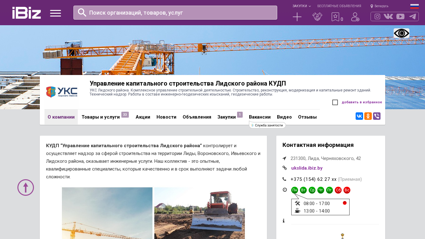The image size is (425, 239).
Task: Open the Отзывы tab
Action: tap(307, 117)
